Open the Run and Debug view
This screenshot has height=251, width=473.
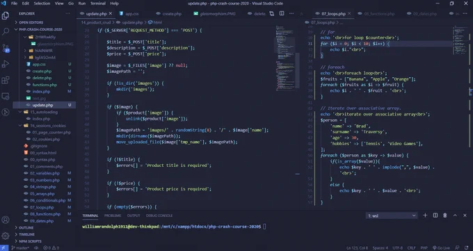click(6, 64)
